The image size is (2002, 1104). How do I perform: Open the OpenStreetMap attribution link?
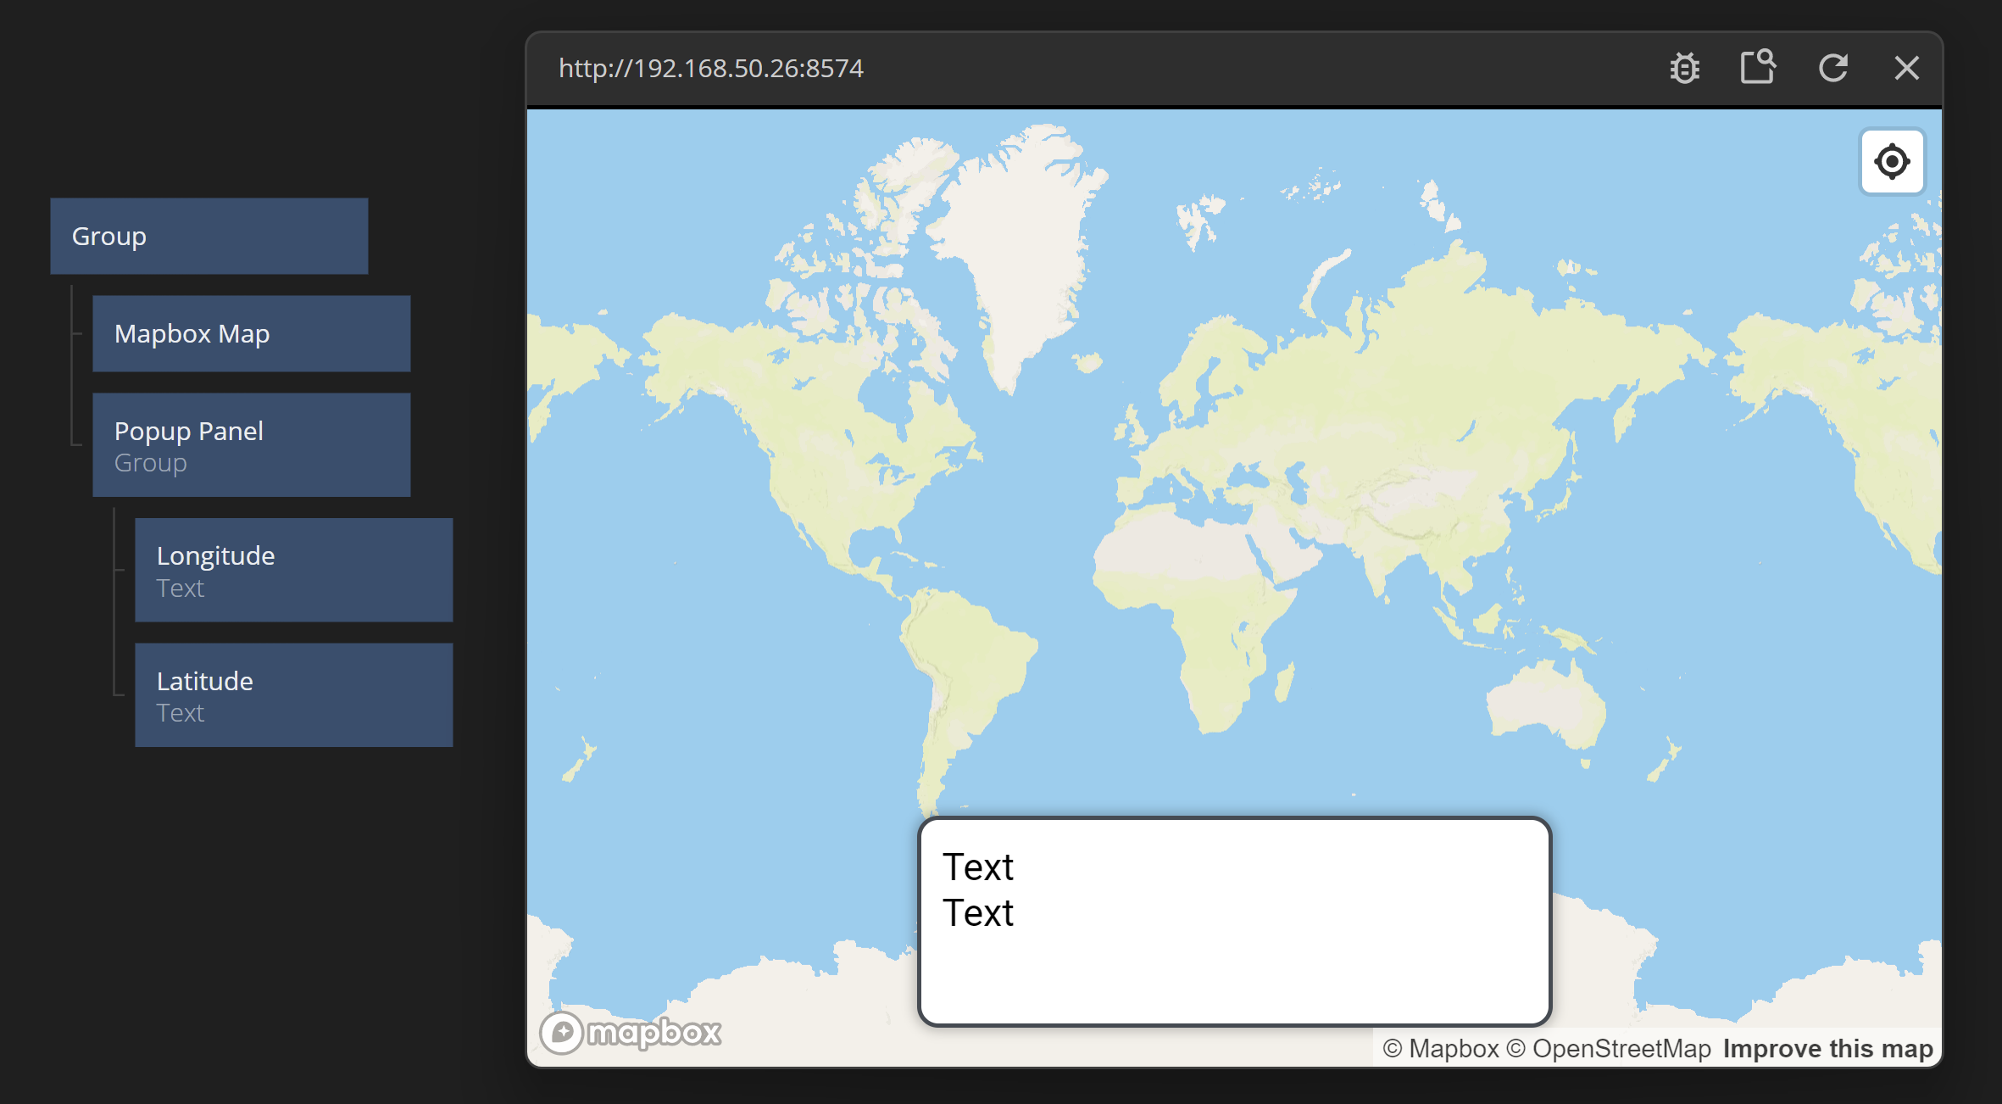[x=1608, y=1049]
